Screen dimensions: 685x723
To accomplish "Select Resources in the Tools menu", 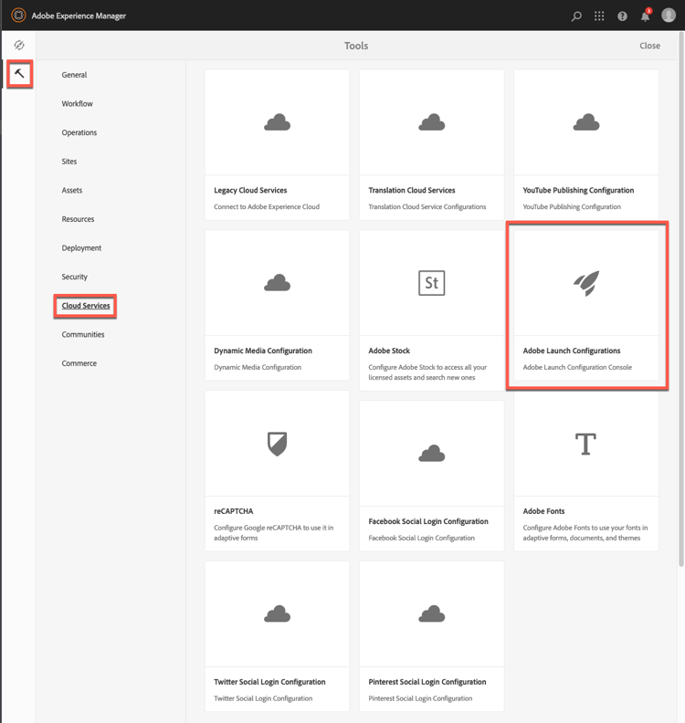I will pyautogui.click(x=78, y=219).
